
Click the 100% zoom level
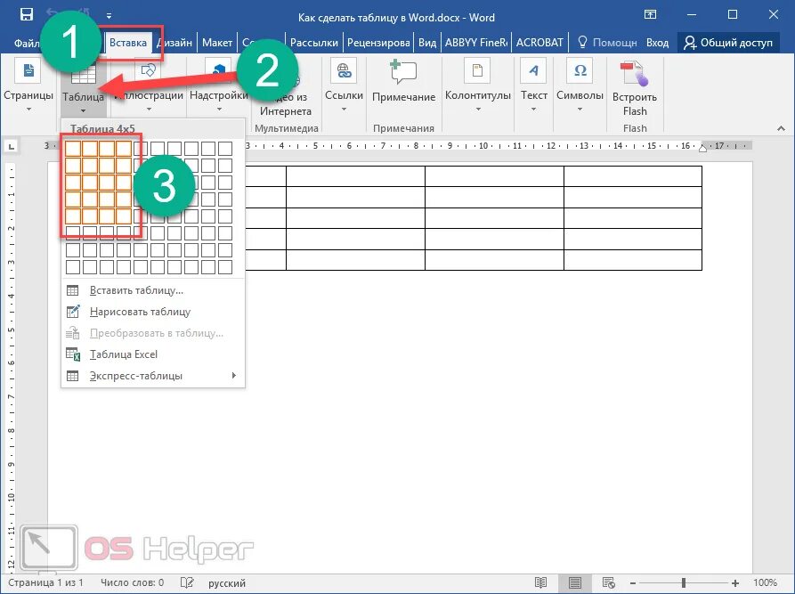(765, 582)
